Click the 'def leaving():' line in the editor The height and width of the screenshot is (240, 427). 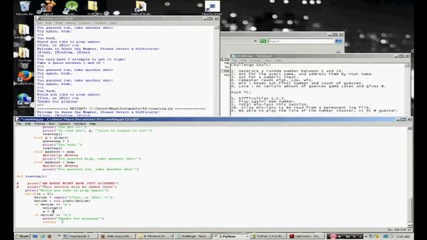tap(31, 176)
